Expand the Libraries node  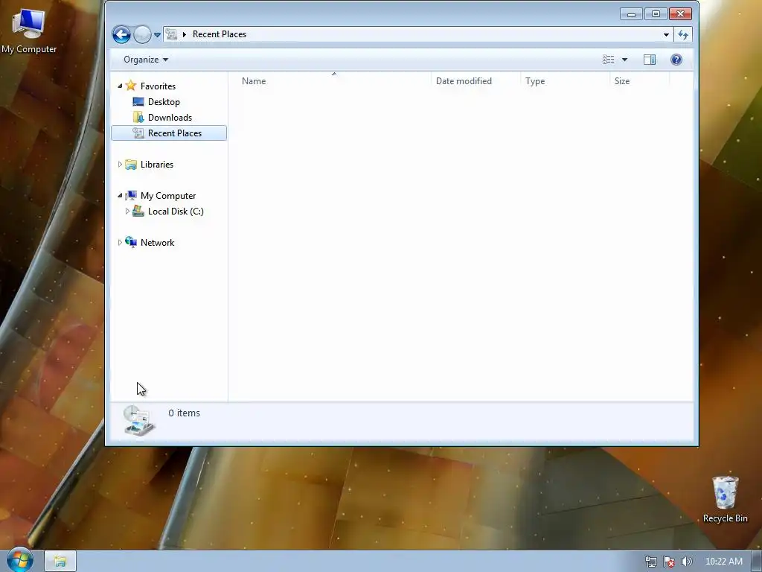click(120, 165)
